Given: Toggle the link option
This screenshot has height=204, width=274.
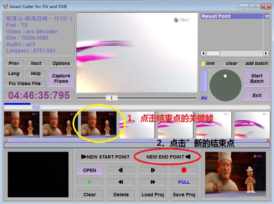Looking at the screenshot, I should click(210, 63).
